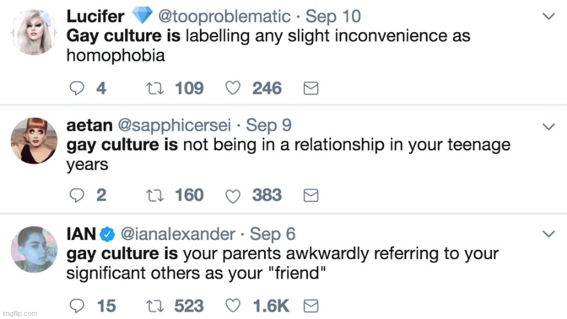567x319 pixels.
Task: Visit the @sapphicersei profile link
Action: [174, 125]
